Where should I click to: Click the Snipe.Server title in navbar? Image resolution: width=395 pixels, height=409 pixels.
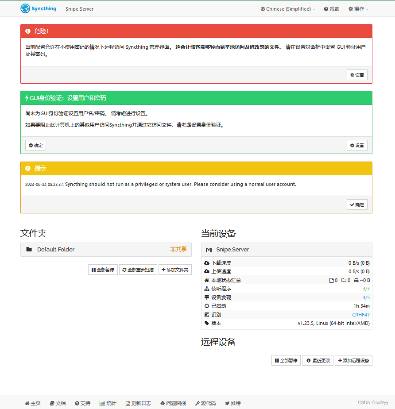click(79, 9)
